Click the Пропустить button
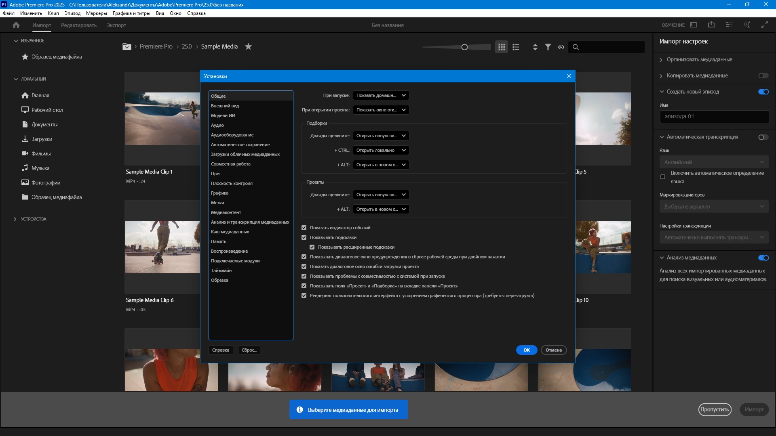The height and width of the screenshot is (436, 776). point(715,409)
